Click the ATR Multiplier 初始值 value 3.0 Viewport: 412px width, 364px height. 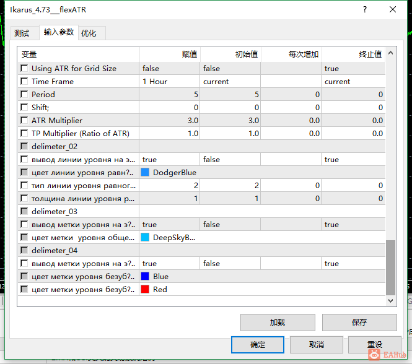point(230,120)
